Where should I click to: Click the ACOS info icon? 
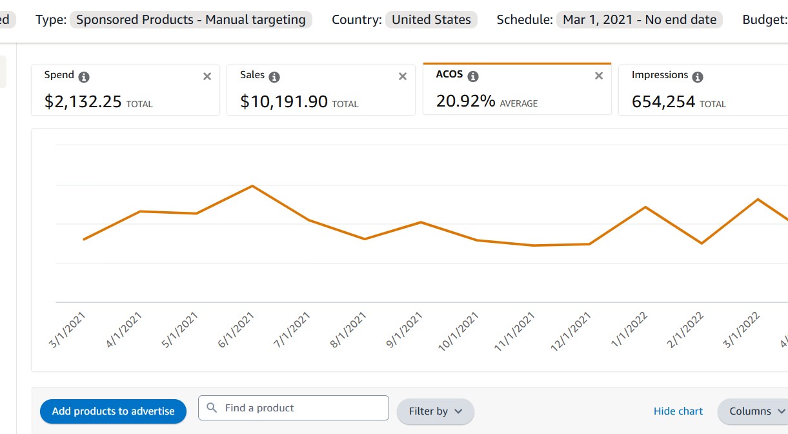(473, 76)
